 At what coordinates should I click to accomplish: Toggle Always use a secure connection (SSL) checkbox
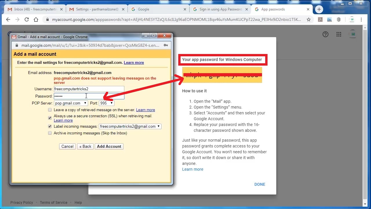point(50,118)
